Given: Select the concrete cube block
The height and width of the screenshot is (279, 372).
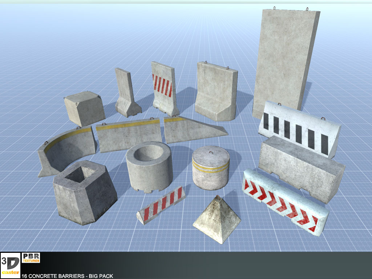Looking at the screenshot, I should pyautogui.click(x=84, y=108).
